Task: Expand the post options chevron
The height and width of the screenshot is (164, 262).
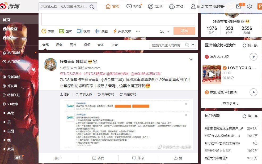Action: (x=191, y=59)
